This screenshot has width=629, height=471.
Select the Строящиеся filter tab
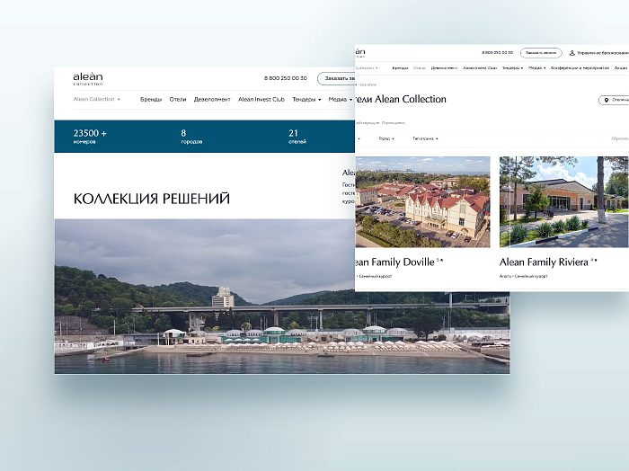(x=394, y=123)
